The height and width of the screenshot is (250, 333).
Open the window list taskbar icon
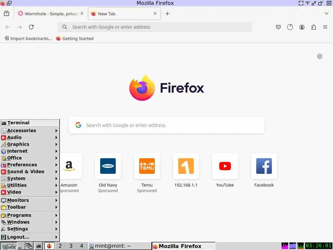tap(29, 246)
